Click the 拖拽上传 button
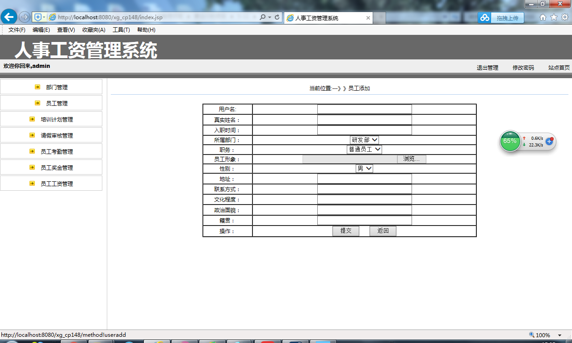 click(x=507, y=18)
